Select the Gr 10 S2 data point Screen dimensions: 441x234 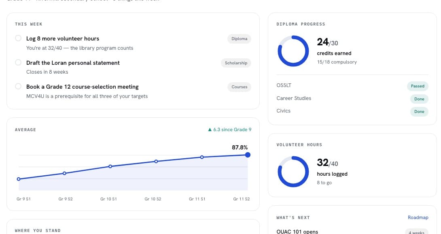point(156,162)
